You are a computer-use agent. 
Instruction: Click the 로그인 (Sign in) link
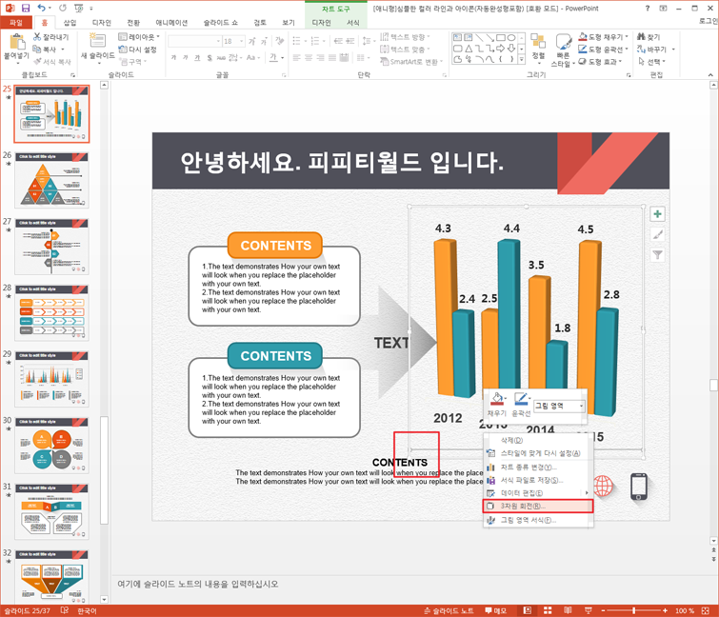click(709, 21)
